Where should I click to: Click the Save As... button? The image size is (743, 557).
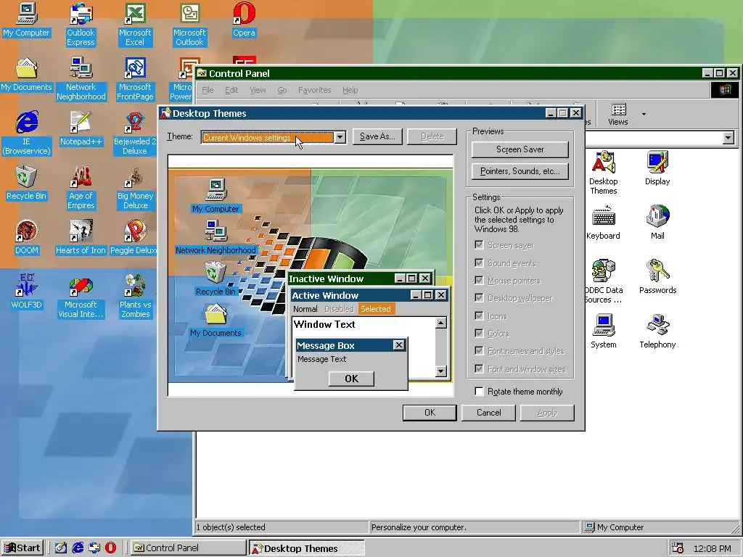pos(377,136)
